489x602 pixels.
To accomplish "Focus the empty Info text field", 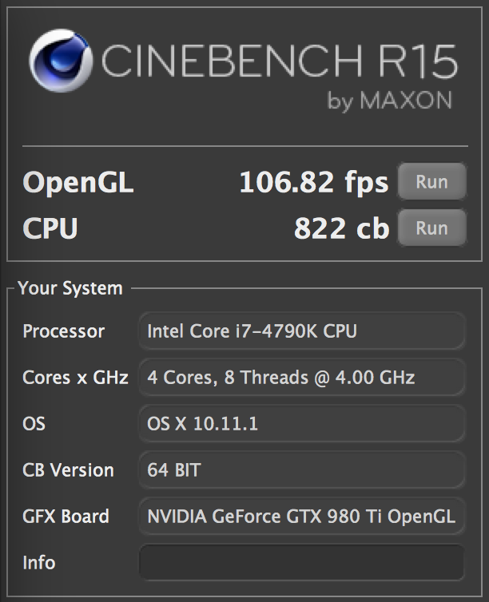I will coord(301,562).
